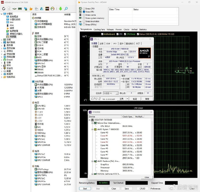
Task: Click the OSD panel toolbar icon
Action: tap(47, 9)
